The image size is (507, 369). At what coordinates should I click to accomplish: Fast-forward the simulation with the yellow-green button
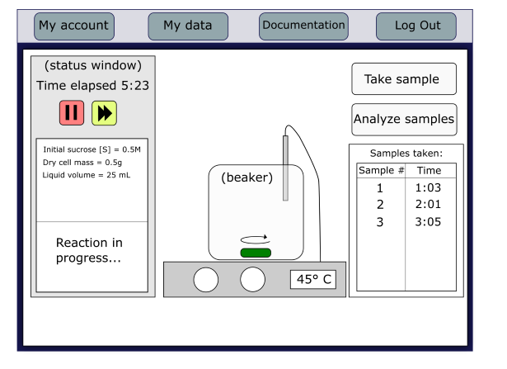pos(104,113)
